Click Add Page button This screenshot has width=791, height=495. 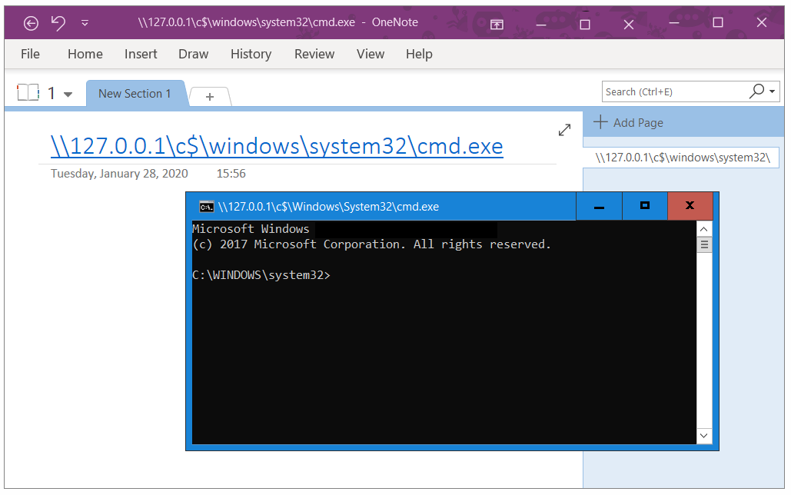628,123
